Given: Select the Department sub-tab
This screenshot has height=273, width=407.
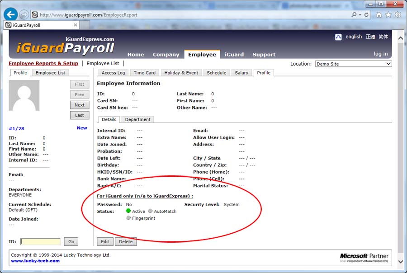Looking at the screenshot, I should coord(137,119).
